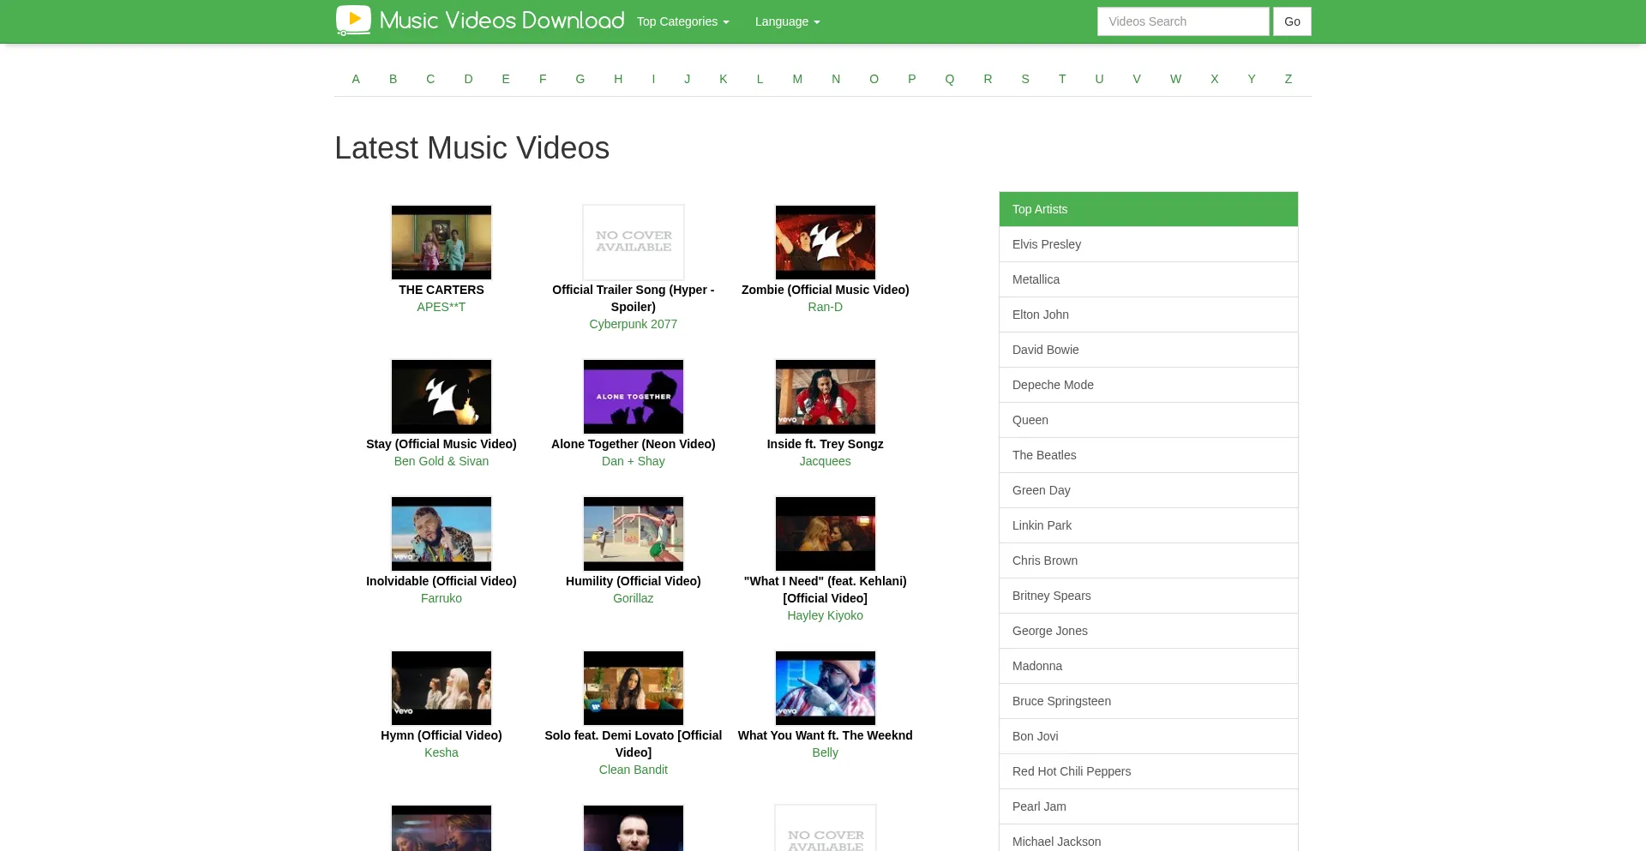
Task: Select letter Z in alphabet index
Action: 1288,79
